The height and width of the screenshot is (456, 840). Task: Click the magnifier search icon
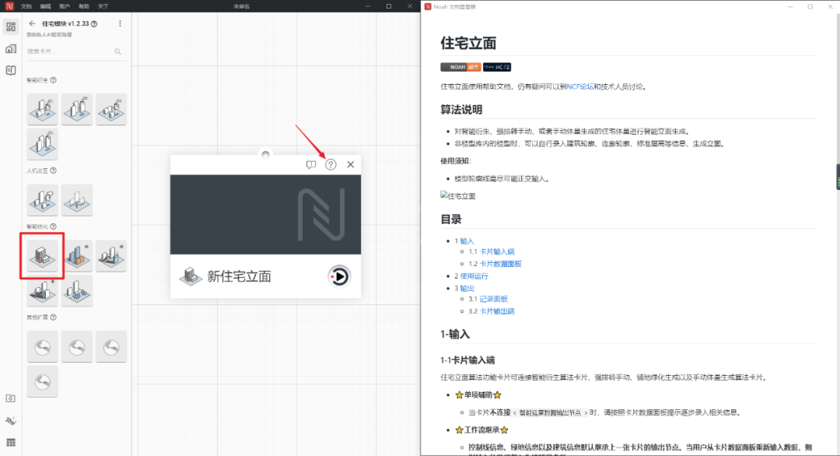click(x=118, y=51)
